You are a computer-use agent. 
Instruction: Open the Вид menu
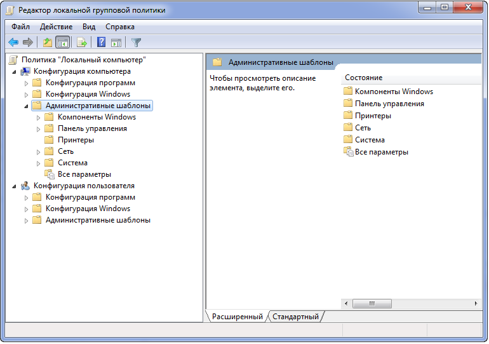click(x=89, y=27)
